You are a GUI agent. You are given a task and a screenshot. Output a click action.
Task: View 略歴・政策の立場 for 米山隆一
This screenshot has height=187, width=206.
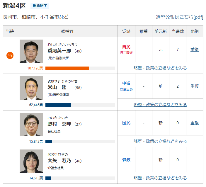pos(160,105)
